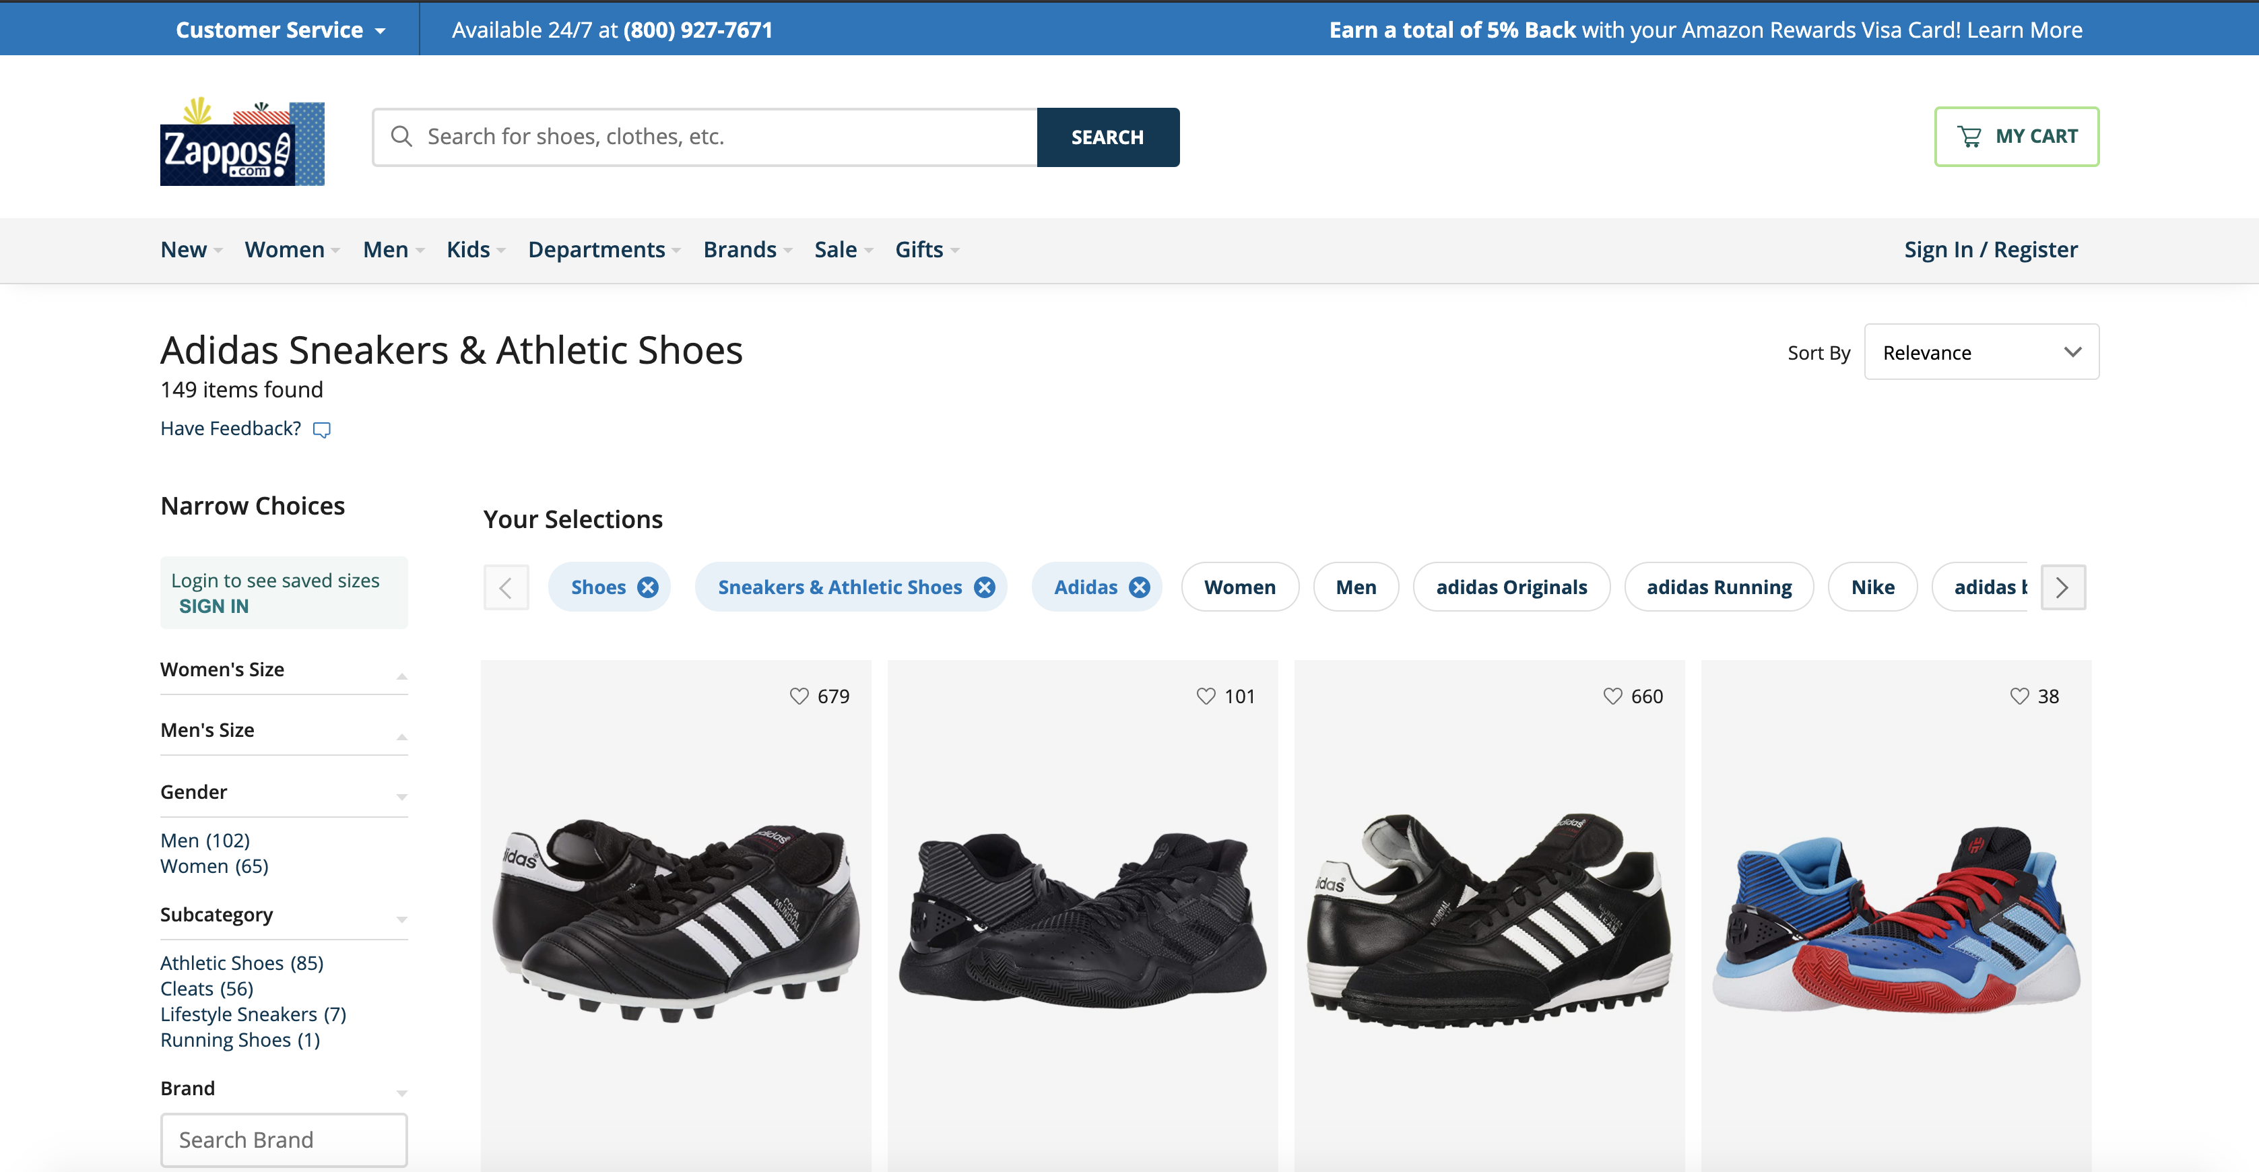Open the Kids menu

pyautogui.click(x=476, y=250)
